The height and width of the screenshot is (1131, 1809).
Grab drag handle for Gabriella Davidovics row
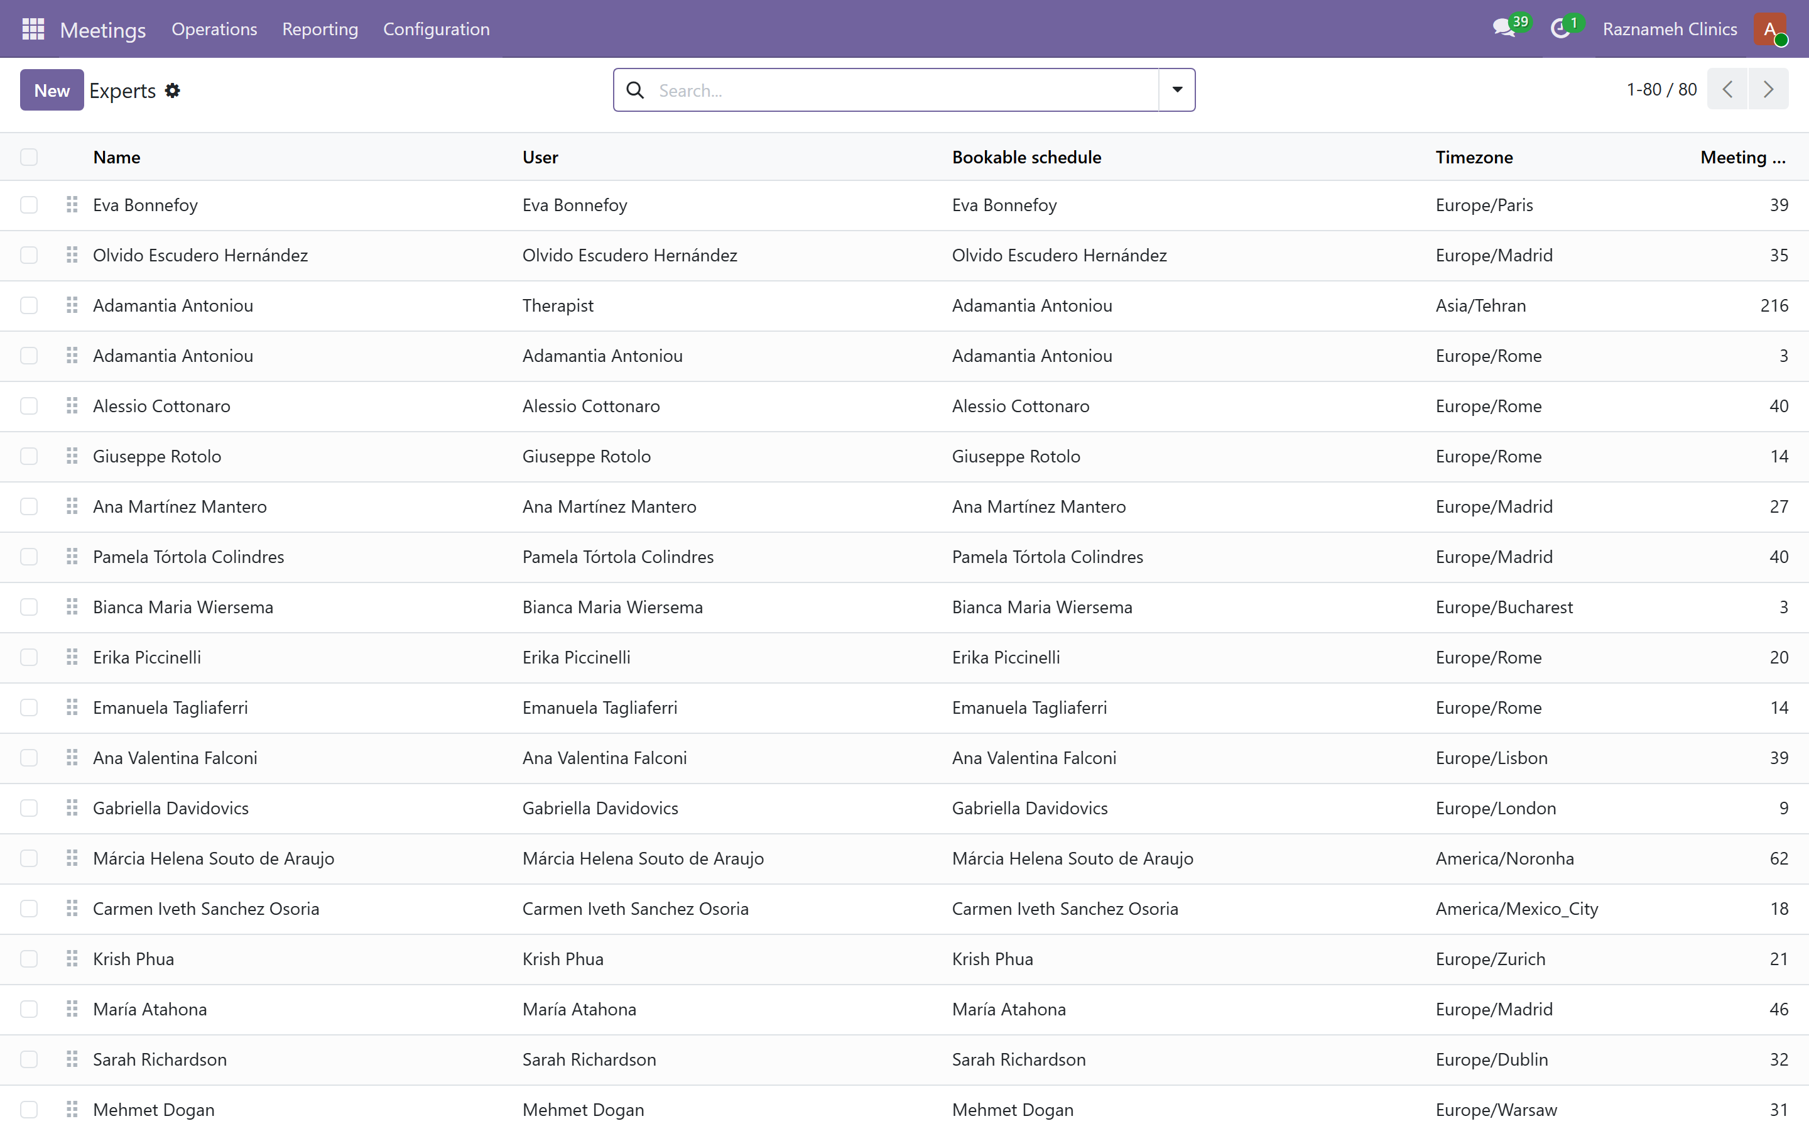72,808
